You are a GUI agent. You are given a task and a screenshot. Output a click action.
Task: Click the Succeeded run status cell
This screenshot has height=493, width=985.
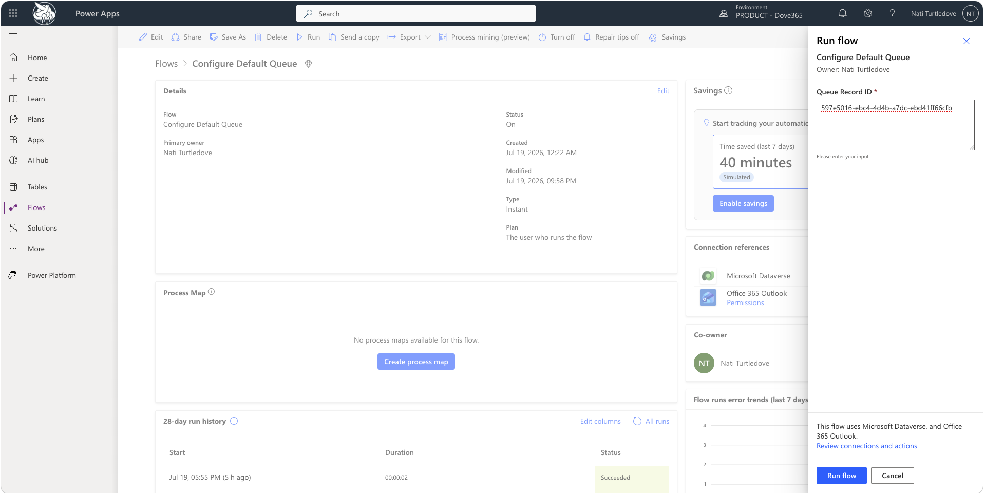pyautogui.click(x=632, y=477)
